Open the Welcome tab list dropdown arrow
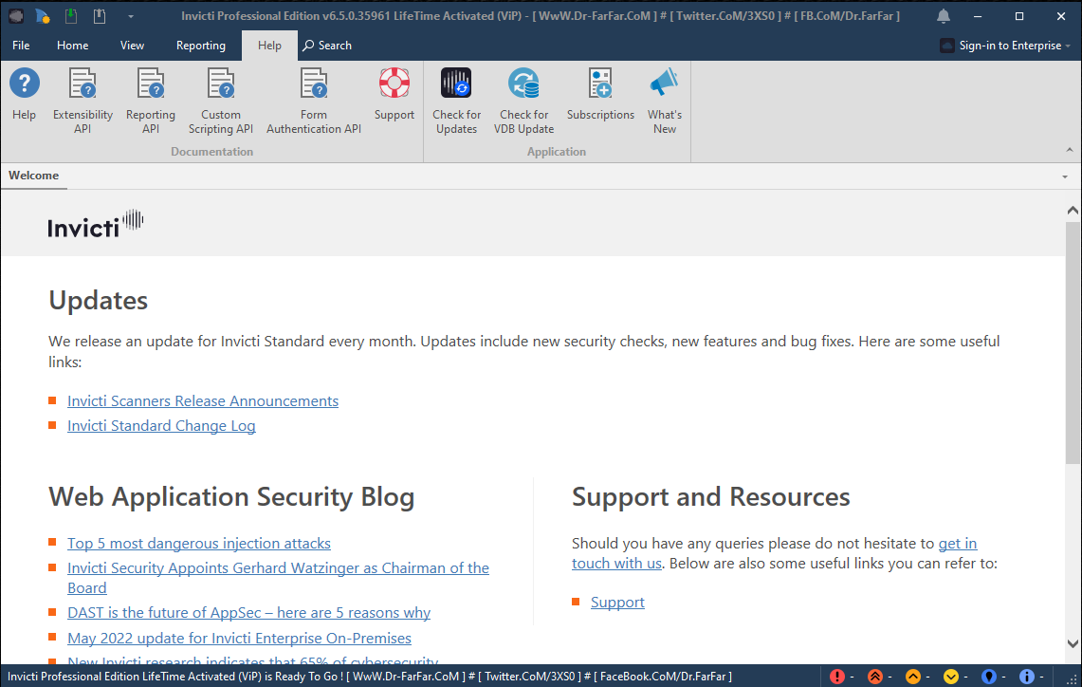 point(1065,176)
